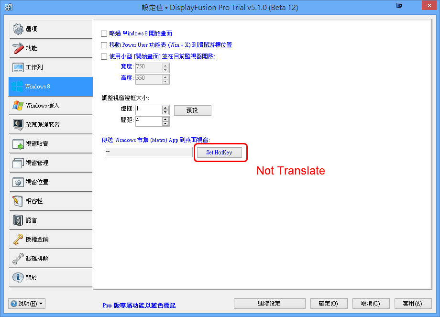The height and width of the screenshot is (317, 440).
Task: Increase the 邊框 value with up arrow
Action: click(x=165, y=108)
